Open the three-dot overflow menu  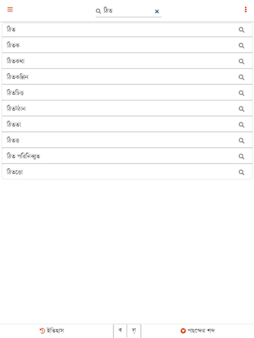point(246,10)
